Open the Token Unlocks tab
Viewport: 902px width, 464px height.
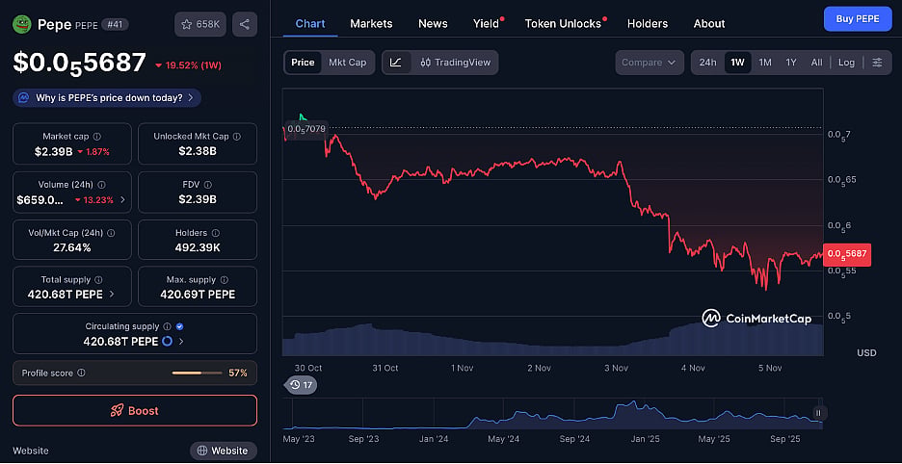(x=563, y=23)
